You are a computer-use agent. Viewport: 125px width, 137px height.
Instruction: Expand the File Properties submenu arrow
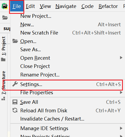(121, 92)
